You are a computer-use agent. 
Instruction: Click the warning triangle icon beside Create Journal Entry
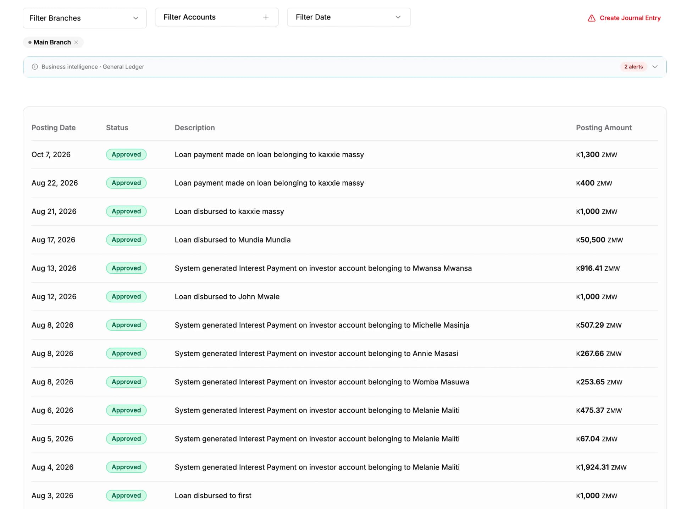tap(592, 18)
